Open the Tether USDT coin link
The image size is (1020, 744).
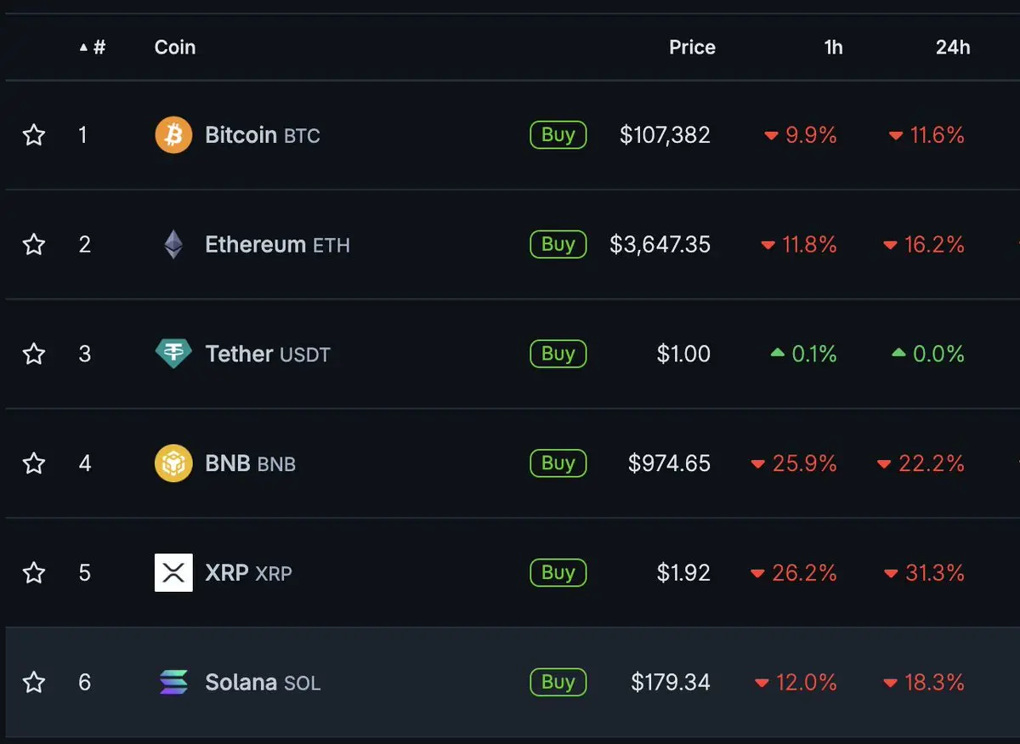click(x=268, y=354)
